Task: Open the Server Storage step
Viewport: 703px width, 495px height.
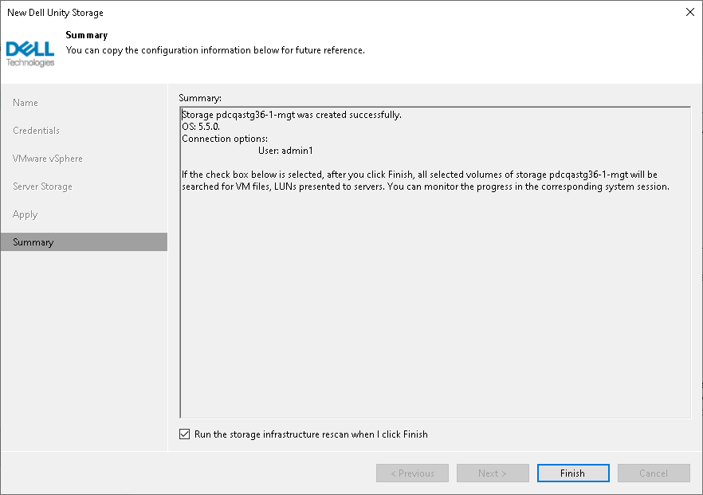Action: point(42,186)
